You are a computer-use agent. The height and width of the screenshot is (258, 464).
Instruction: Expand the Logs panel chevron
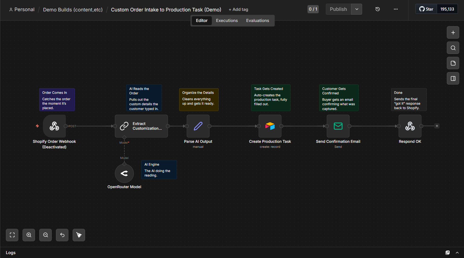[x=457, y=253]
